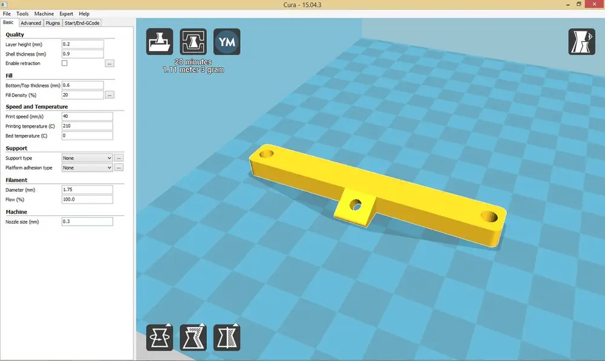The image size is (605, 361).
Task: Open retraction settings ellipsis button
Action: 110,63
